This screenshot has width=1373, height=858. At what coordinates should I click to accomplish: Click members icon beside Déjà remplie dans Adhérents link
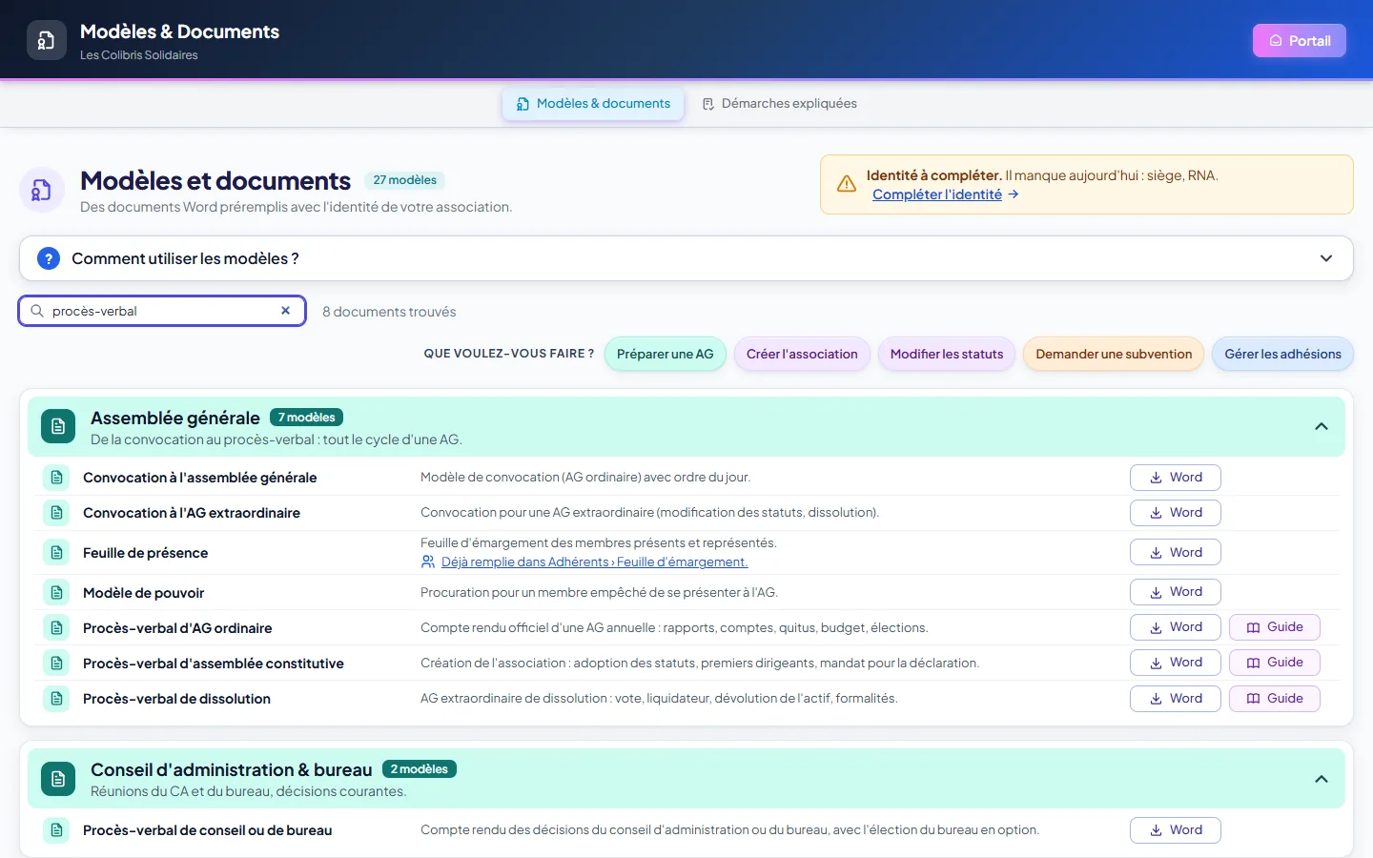[x=428, y=562]
